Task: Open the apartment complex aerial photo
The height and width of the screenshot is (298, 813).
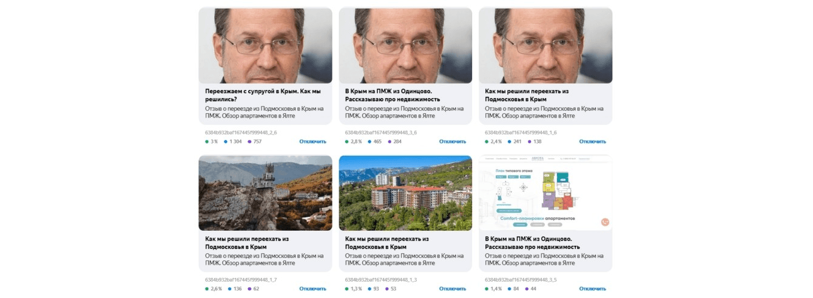Action: pyautogui.click(x=405, y=193)
